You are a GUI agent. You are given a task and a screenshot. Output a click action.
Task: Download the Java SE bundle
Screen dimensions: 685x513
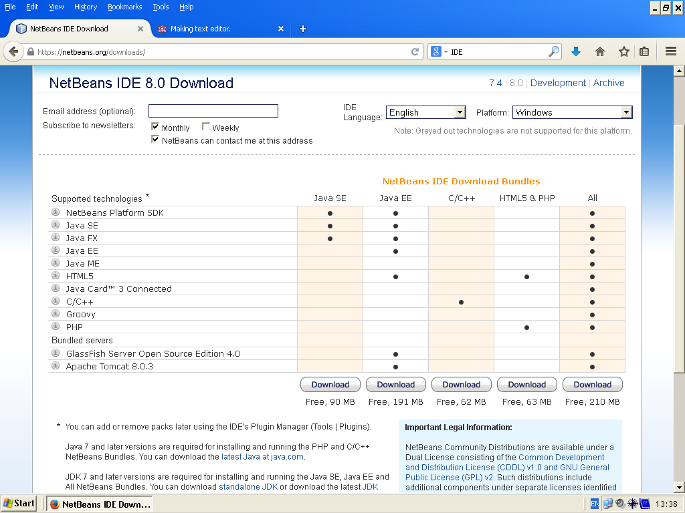[x=330, y=385]
